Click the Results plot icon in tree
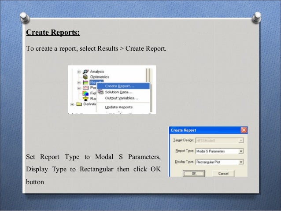 click(x=85, y=82)
